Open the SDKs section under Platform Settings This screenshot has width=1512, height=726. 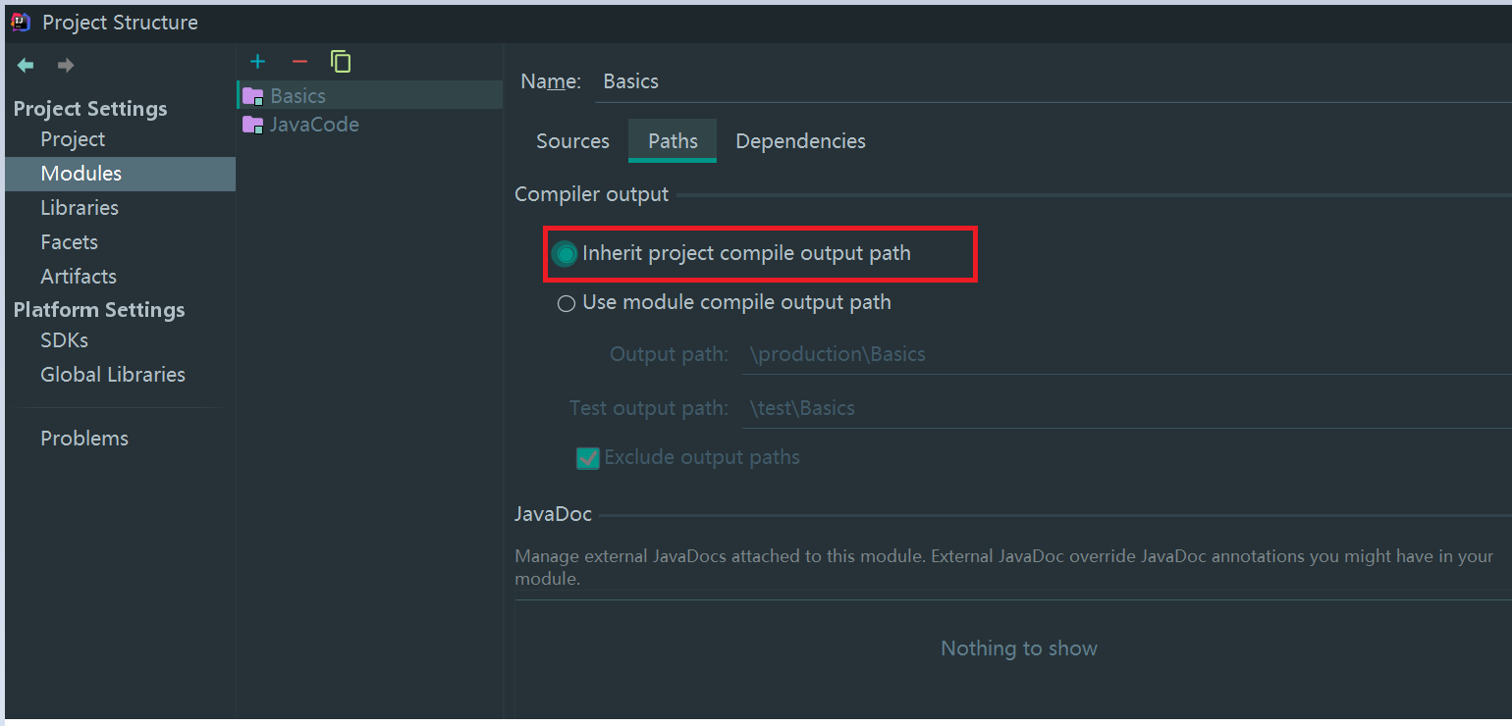63,339
